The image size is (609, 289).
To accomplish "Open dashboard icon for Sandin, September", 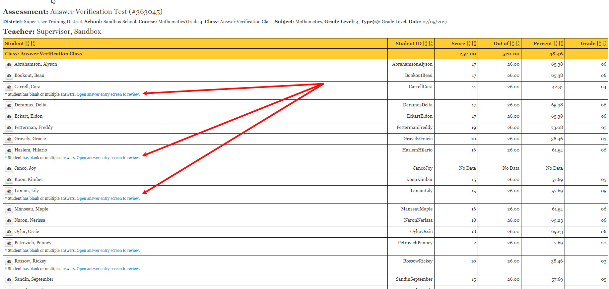I will tap(9, 279).
